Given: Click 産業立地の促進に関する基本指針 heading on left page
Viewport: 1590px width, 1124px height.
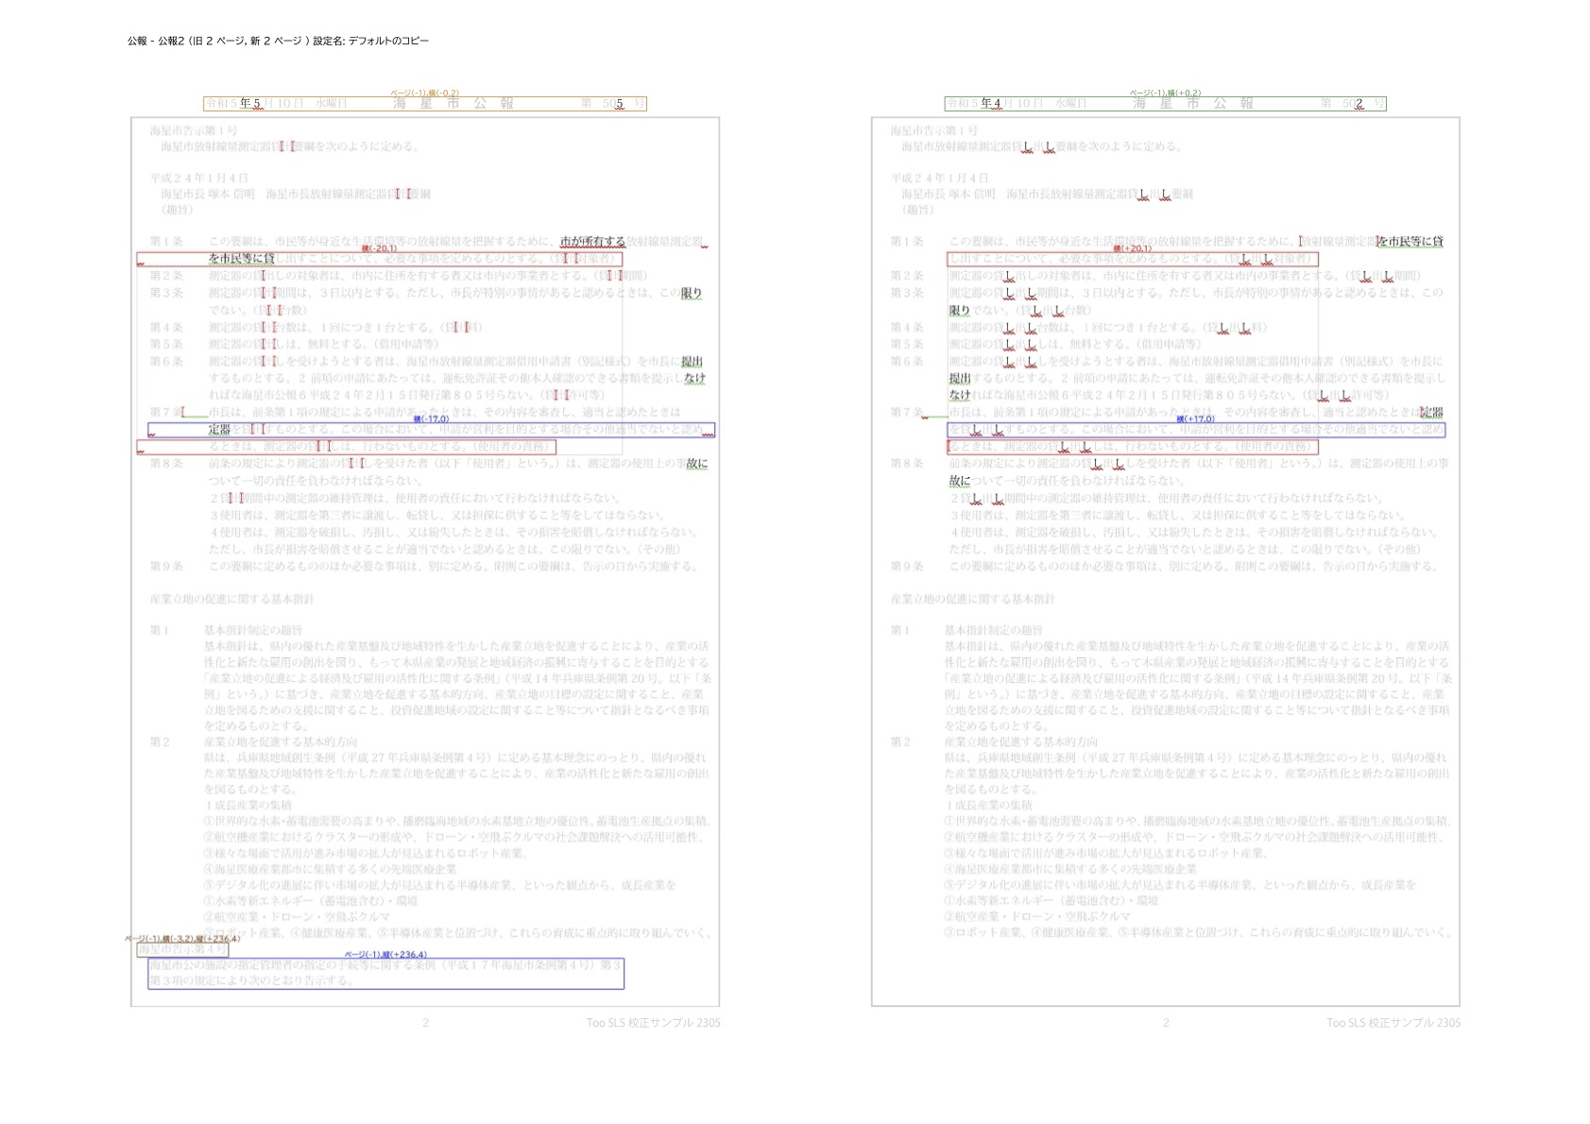Looking at the screenshot, I should (231, 599).
